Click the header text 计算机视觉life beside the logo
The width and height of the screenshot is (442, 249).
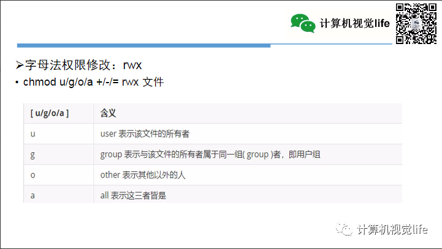pos(354,24)
